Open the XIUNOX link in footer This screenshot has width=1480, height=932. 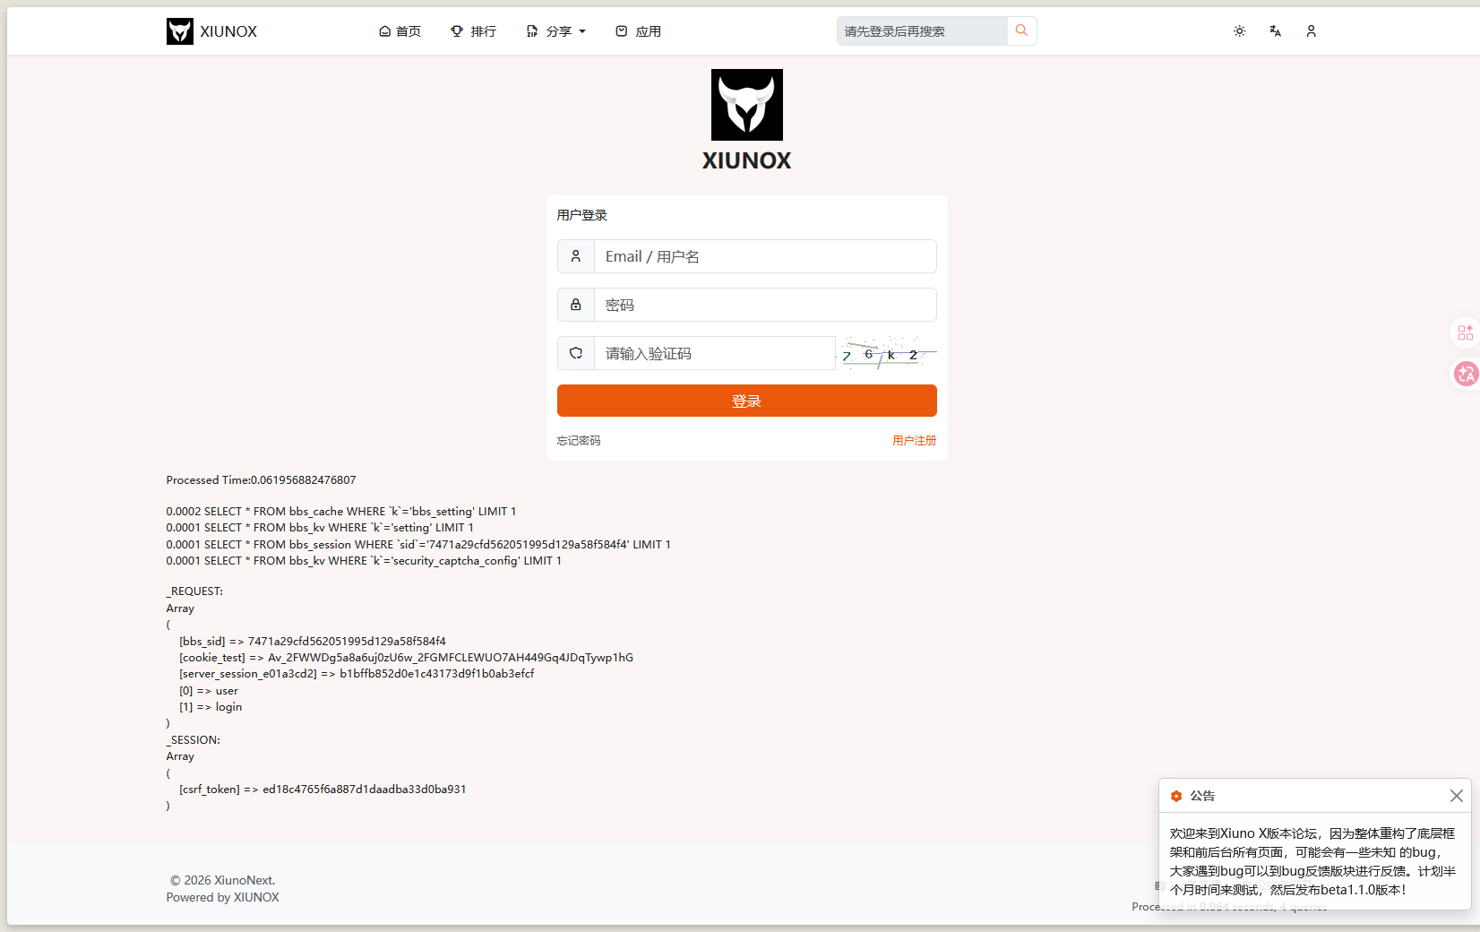(256, 897)
